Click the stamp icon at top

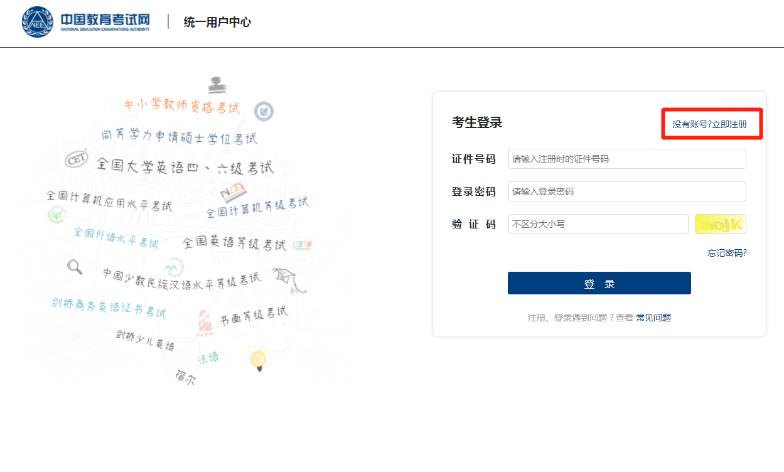(217, 84)
